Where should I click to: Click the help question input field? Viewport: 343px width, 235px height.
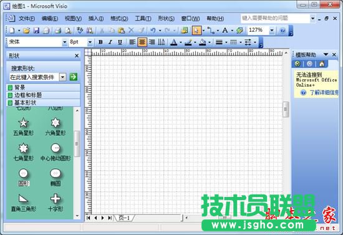point(276,18)
